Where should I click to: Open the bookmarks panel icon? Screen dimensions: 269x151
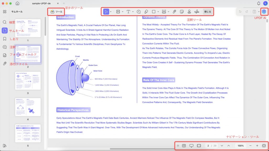pyautogui.click(x=5, y=39)
